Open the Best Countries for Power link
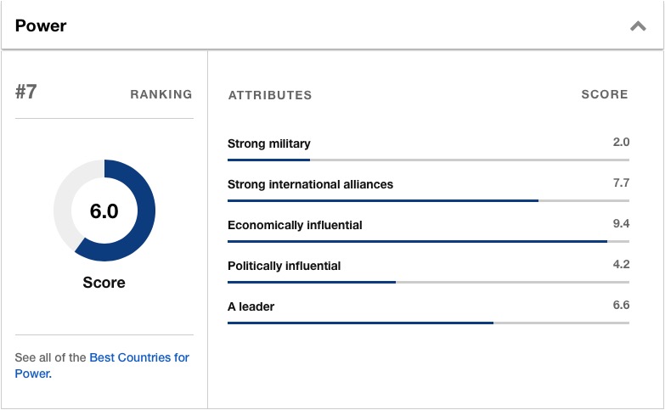This screenshot has height=410, width=665. [x=102, y=365]
